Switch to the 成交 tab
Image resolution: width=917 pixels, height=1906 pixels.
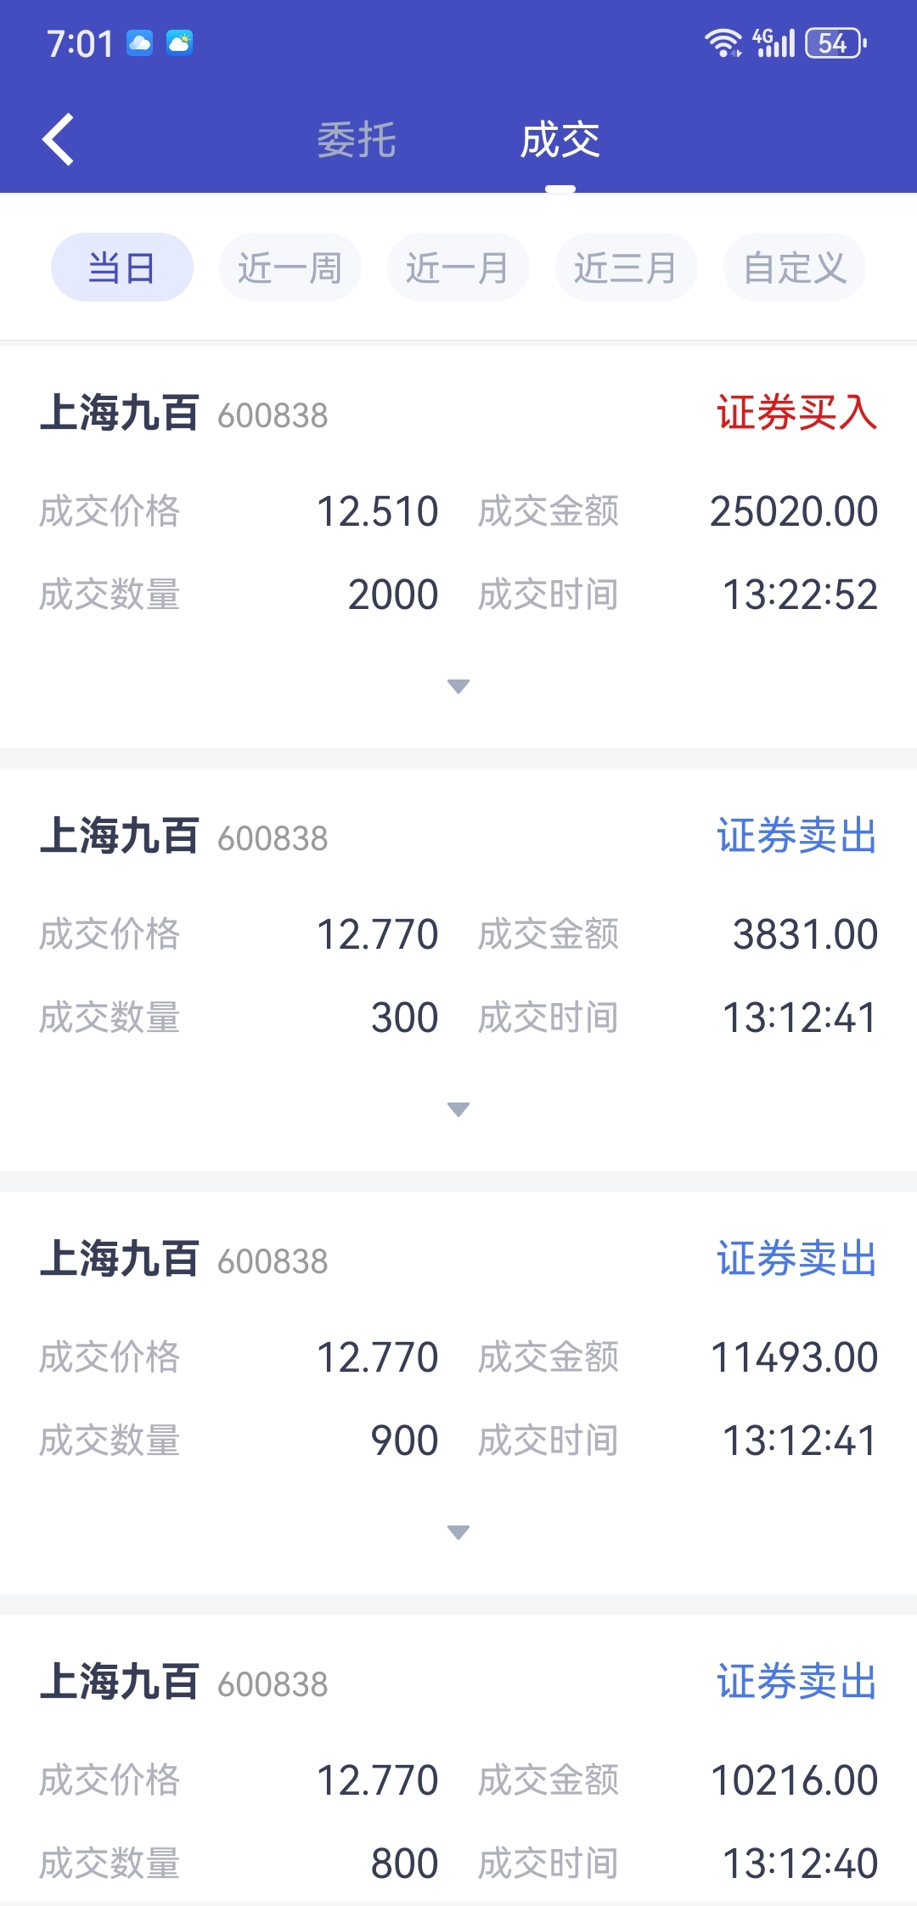tap(560, 140)
